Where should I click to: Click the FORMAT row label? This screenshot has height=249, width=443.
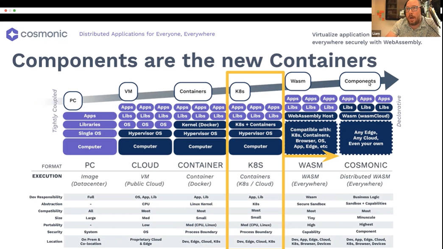[52, 166]
